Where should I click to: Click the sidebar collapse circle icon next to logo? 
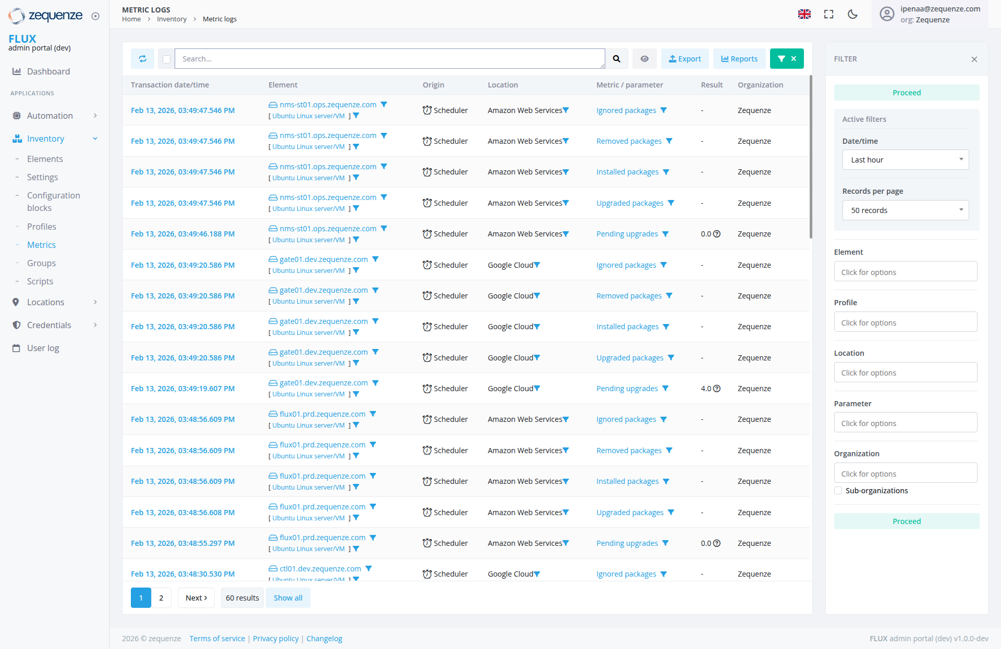pyautogui.click(x=95, y=16)
